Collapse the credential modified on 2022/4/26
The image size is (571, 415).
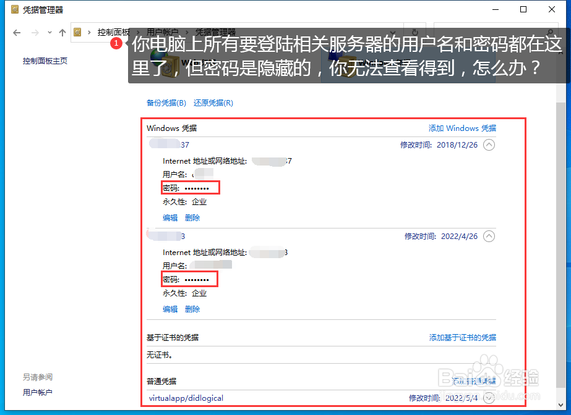(x=488, y=236)
